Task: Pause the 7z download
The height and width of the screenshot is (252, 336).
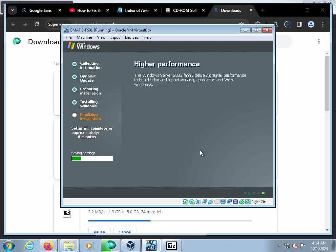Action: (99, 230)
